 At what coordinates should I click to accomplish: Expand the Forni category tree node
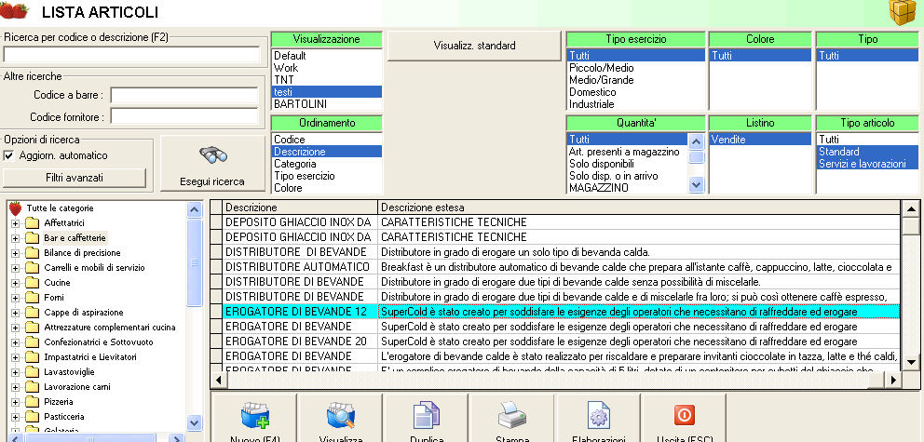pos(15,298)
